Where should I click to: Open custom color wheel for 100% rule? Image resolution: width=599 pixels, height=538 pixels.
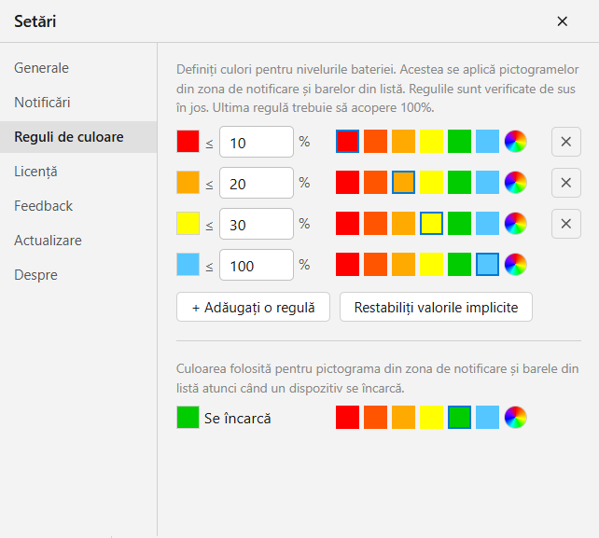coord(515,264)
